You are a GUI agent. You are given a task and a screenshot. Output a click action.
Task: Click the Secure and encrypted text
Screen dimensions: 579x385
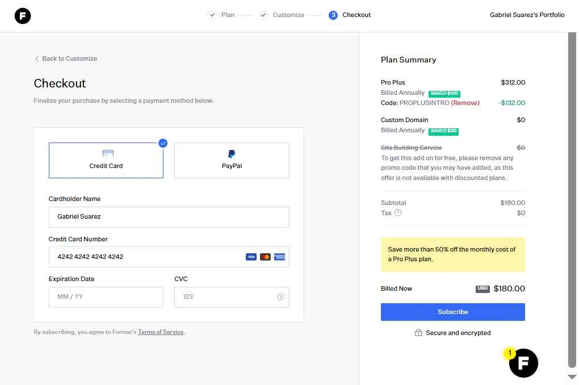pyautogui.click(x=458, y=333)
